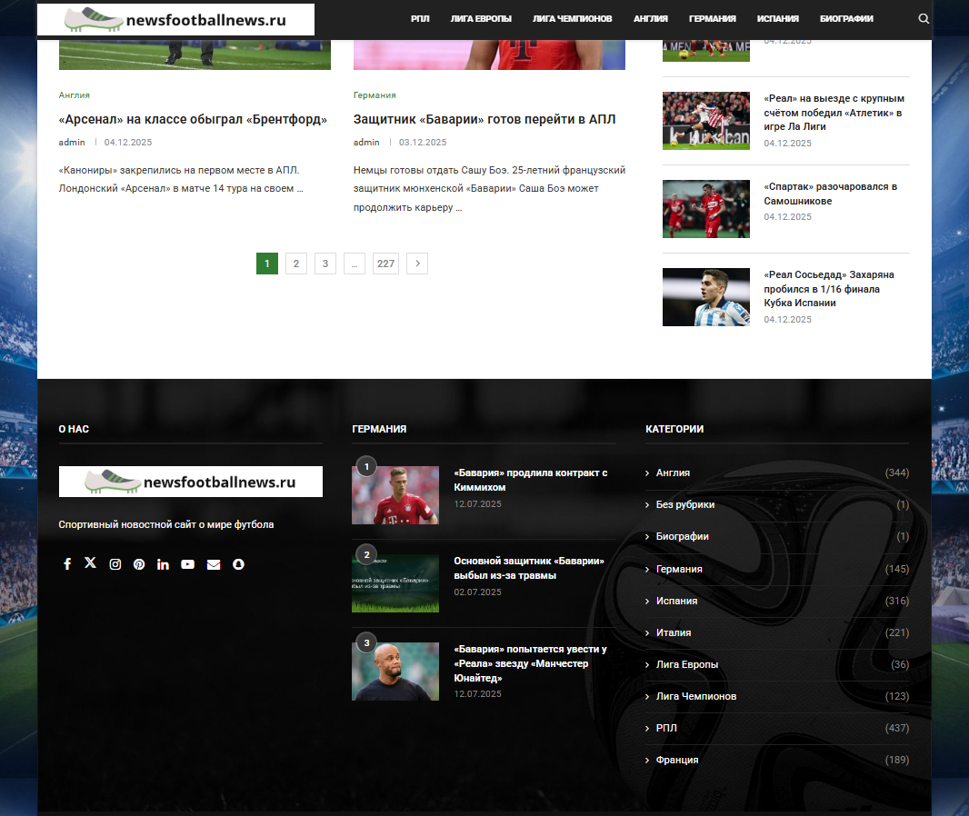Viewport: 969px width, 816px height.
Task: Open the Франция category
Action: point(677,760)
